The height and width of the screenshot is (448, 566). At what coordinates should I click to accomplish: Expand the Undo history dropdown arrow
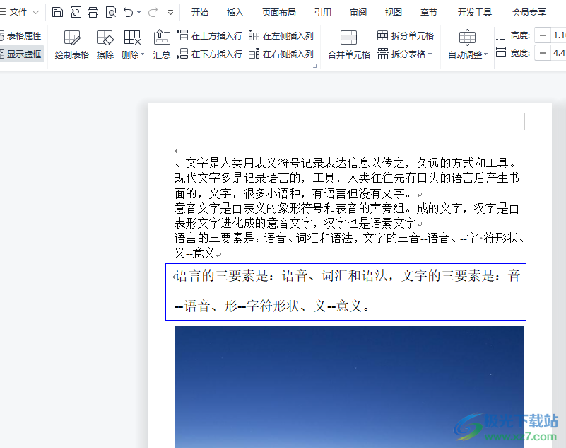coord(139,13)
